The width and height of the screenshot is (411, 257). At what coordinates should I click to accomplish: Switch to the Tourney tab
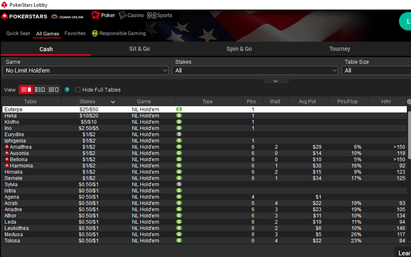coord(340,49)
